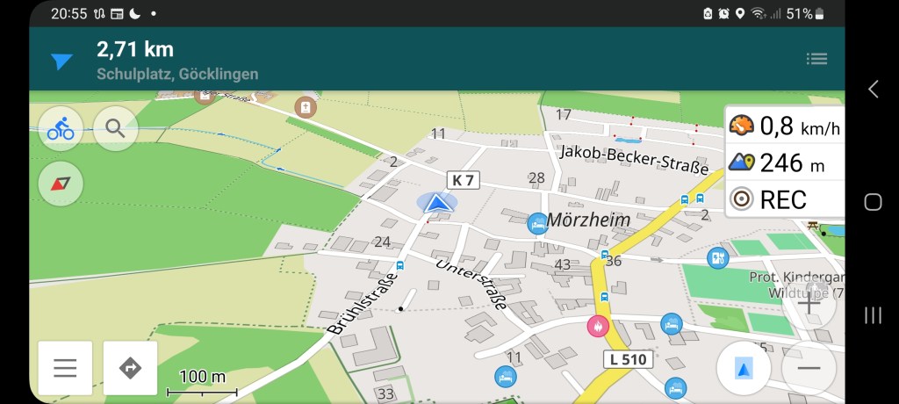Zoom out with the minus button
The width and height of the screenshot is (899, 404).
click(809, 368)
